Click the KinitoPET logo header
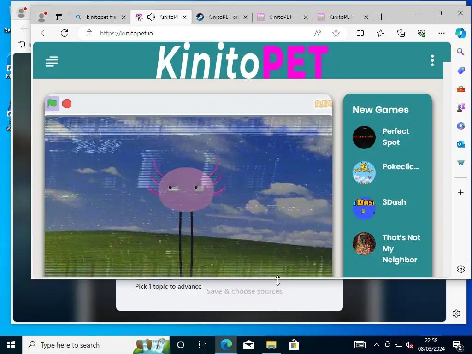Image resolution: width=472 pixels, height=354 pixels. pyautogui.click(x=242, y=61)
